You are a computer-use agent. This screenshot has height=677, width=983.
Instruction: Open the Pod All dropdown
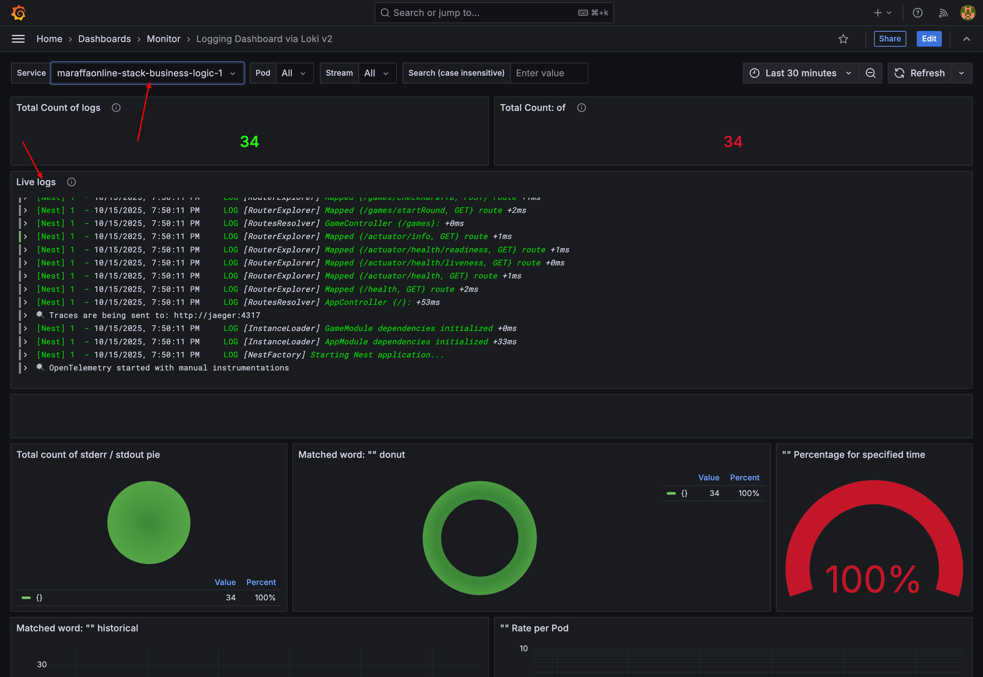click(x=294, y=73)
